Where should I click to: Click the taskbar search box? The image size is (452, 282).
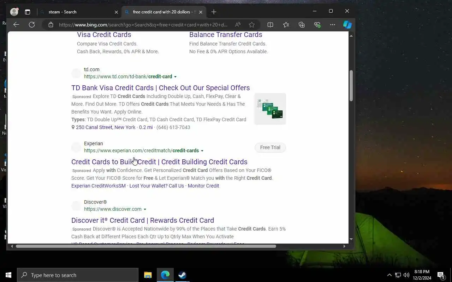pos(78,275)
